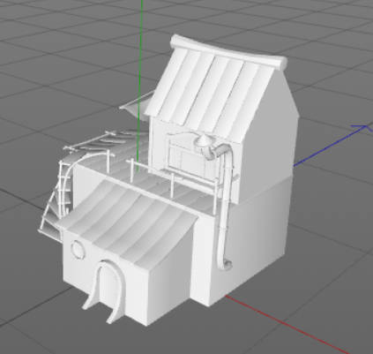Image resolution: width=373 pixels, height=354 pixels.
Task: Click the round porthole window on front wall
Action: pyautogui.click(x=78, y=250)
